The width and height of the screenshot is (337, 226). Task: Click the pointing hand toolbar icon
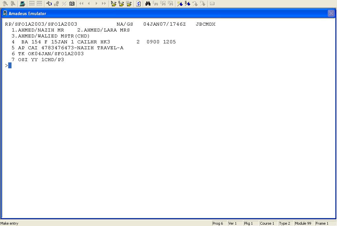tap(49, 4)
